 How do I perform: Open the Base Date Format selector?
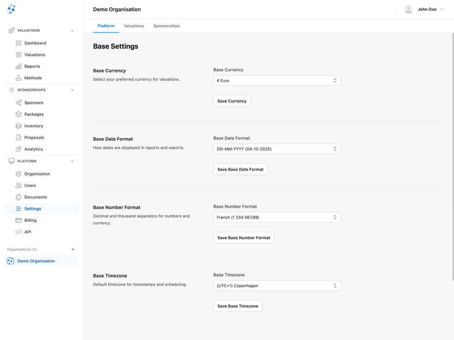point(276,149)
